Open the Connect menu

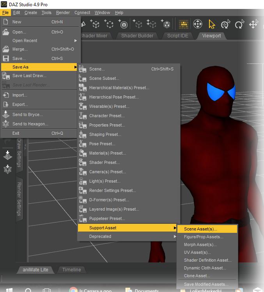pyautogui.click(x=82, y=12)
